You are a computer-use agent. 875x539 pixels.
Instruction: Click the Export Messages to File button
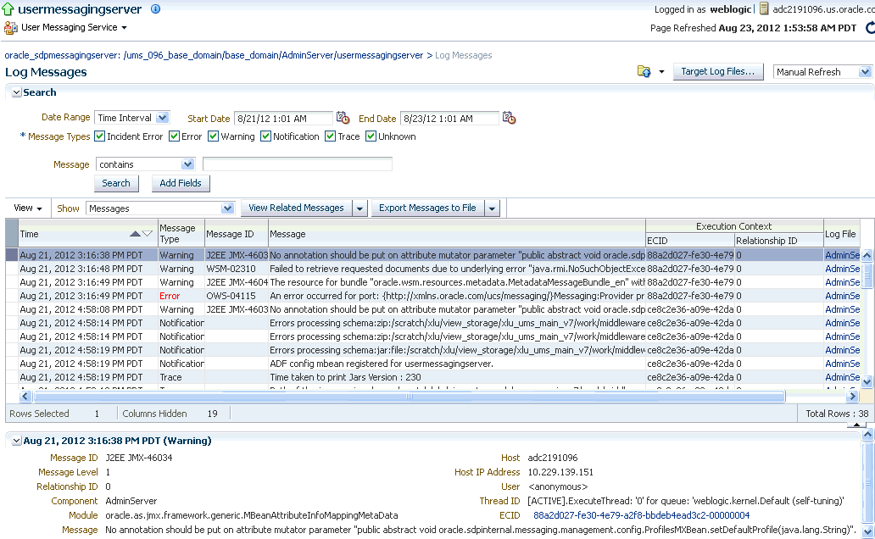pos(427,208)
